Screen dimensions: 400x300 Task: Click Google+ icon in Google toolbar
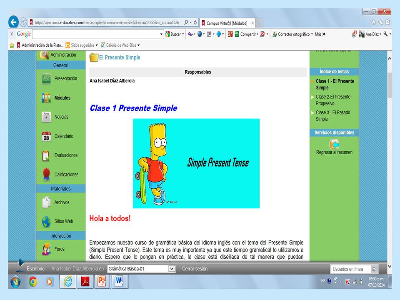(230, 34)
